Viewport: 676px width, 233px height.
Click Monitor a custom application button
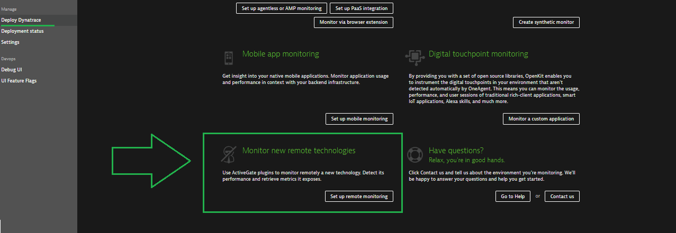[541, 119]
